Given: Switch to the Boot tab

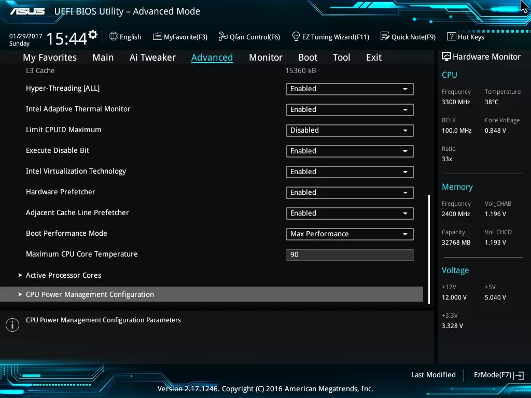Looking at the screenshot, I should (308, 58).
